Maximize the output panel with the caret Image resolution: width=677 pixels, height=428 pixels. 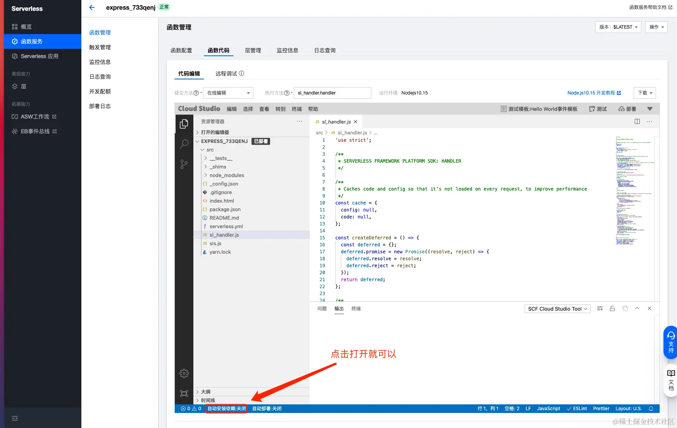coord(637,309)
